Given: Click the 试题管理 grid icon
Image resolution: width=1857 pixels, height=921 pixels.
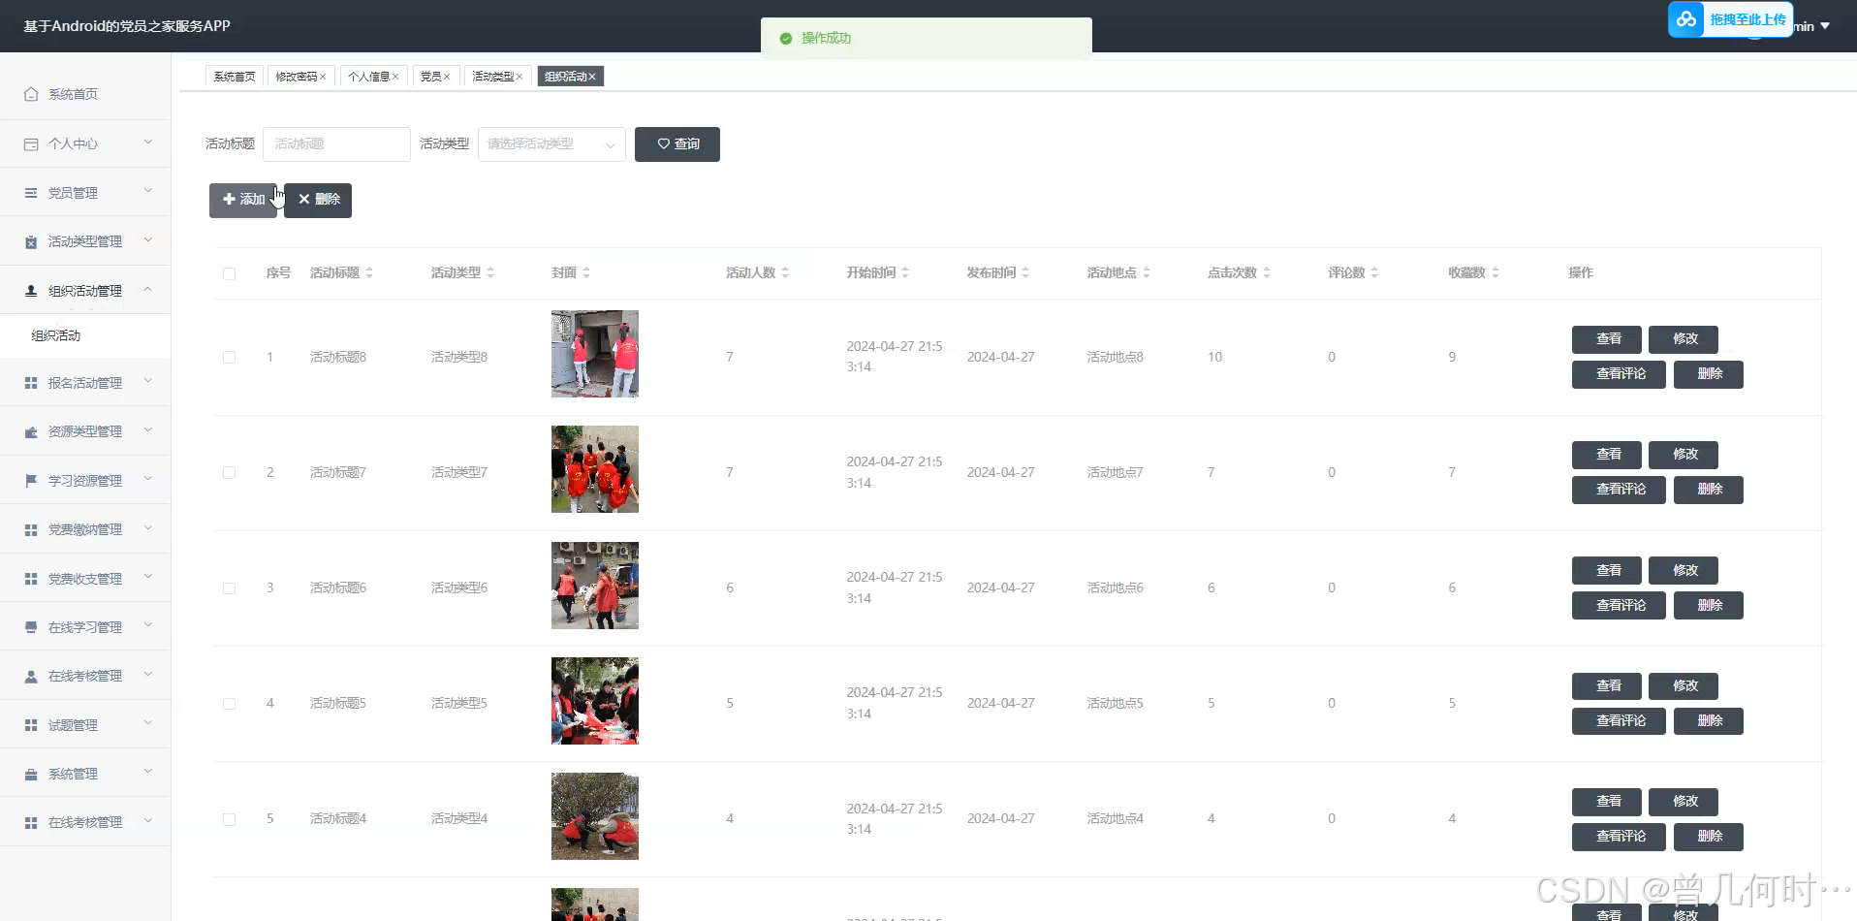Looking at the screenshot, I should [31, 725].
